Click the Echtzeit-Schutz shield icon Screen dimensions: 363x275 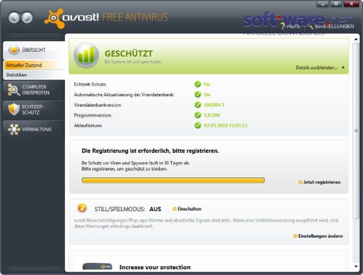(x=14, y=109)
